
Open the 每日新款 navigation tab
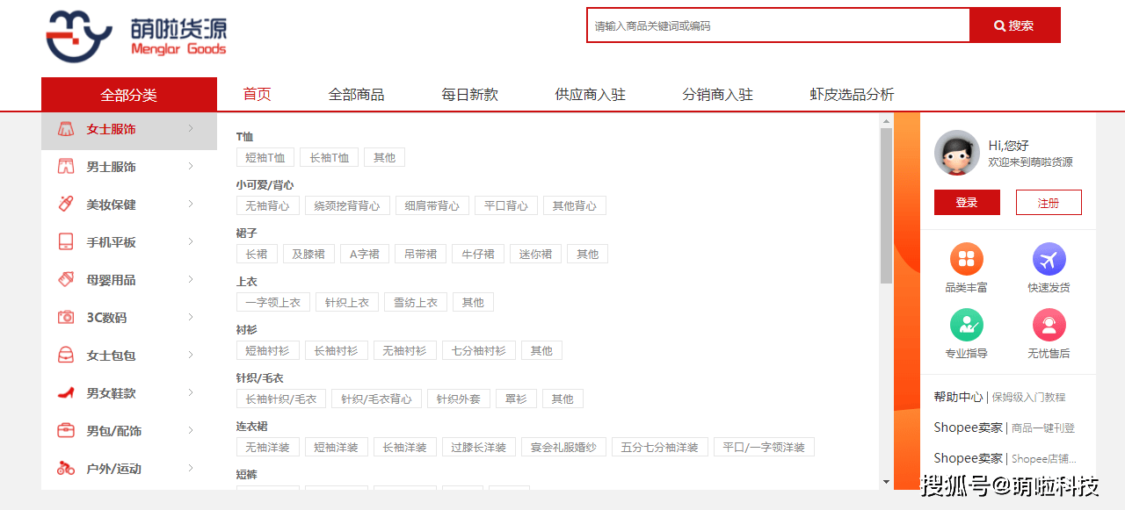coord(470,95)
